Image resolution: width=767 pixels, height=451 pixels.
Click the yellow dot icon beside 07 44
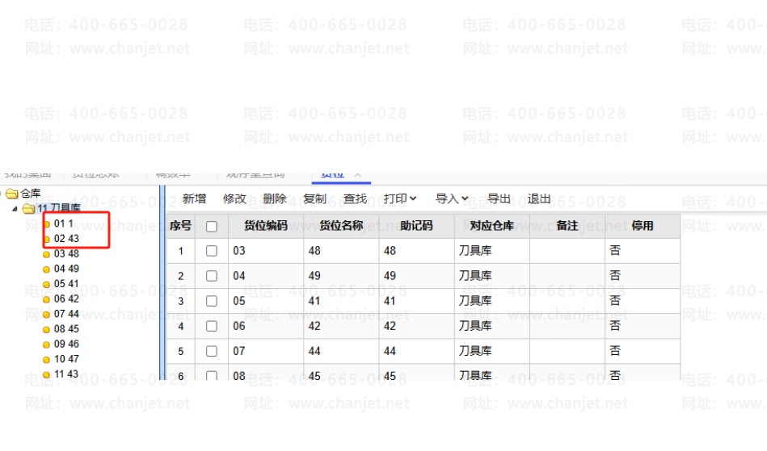click(x=46, y=315)
